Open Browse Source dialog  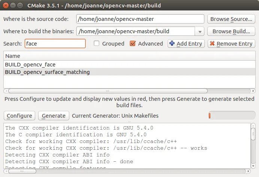click(x=231, y=19)
